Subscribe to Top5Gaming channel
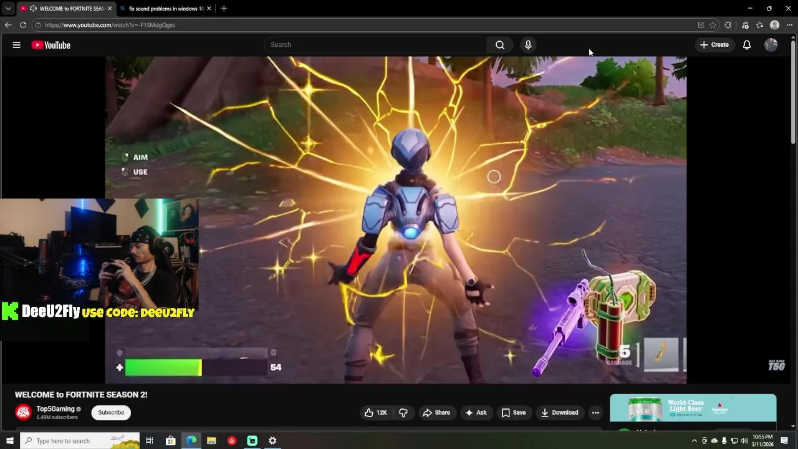Viewport: 798px width, 449px height. pyautogui.click(x=111, y=413)
